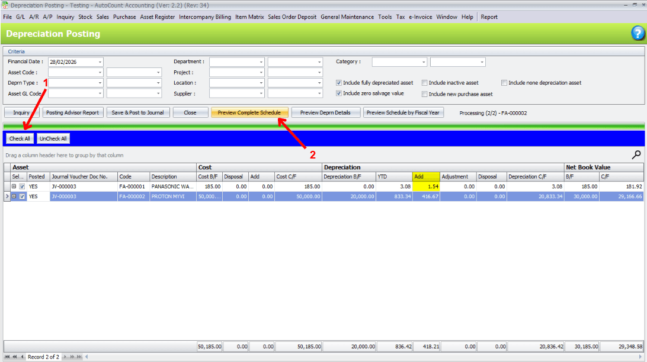
Task: Open the grid search with the magnifier icon
Action: [x=636, y=154]
